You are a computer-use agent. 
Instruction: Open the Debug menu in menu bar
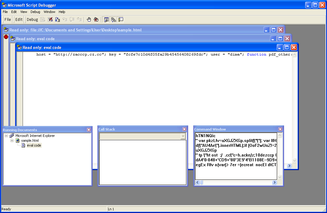pyautogui.click(x=35, y=12)
